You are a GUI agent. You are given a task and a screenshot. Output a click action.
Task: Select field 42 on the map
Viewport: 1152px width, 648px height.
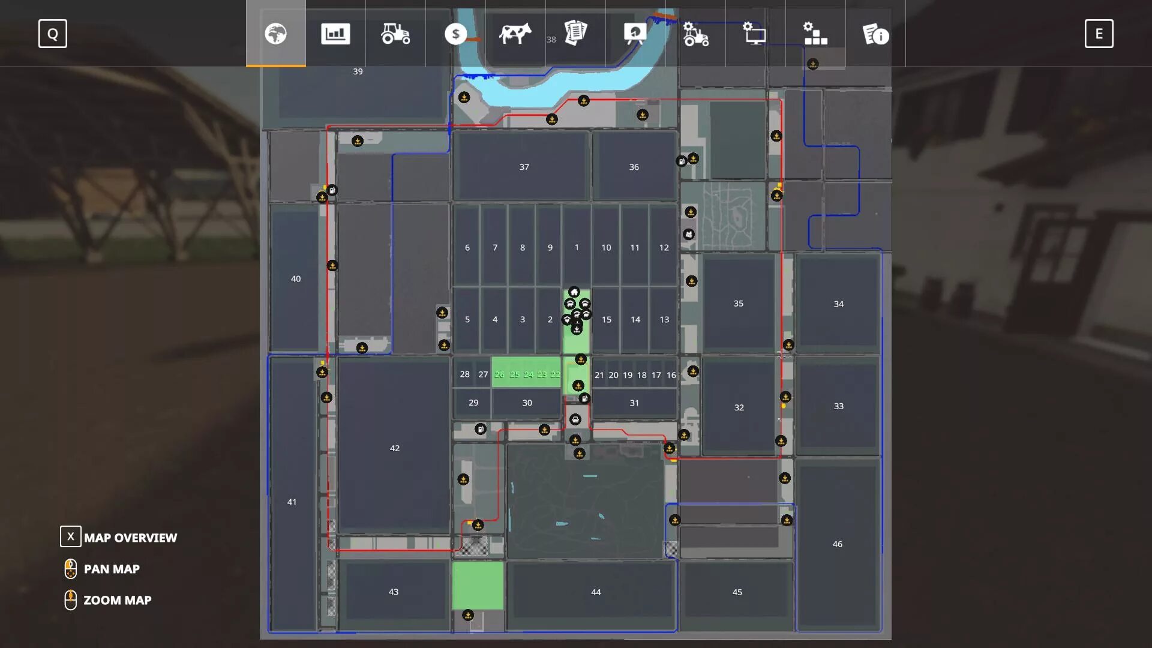click(x=394, y=448)
